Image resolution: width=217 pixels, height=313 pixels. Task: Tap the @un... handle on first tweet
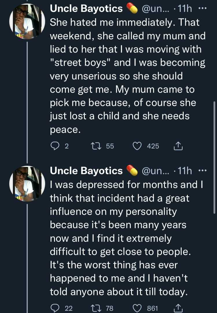(x=157, y=9)
